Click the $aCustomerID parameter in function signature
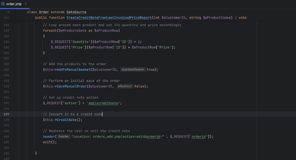Viewport: 296px width, 160px height. coord(173,18)
